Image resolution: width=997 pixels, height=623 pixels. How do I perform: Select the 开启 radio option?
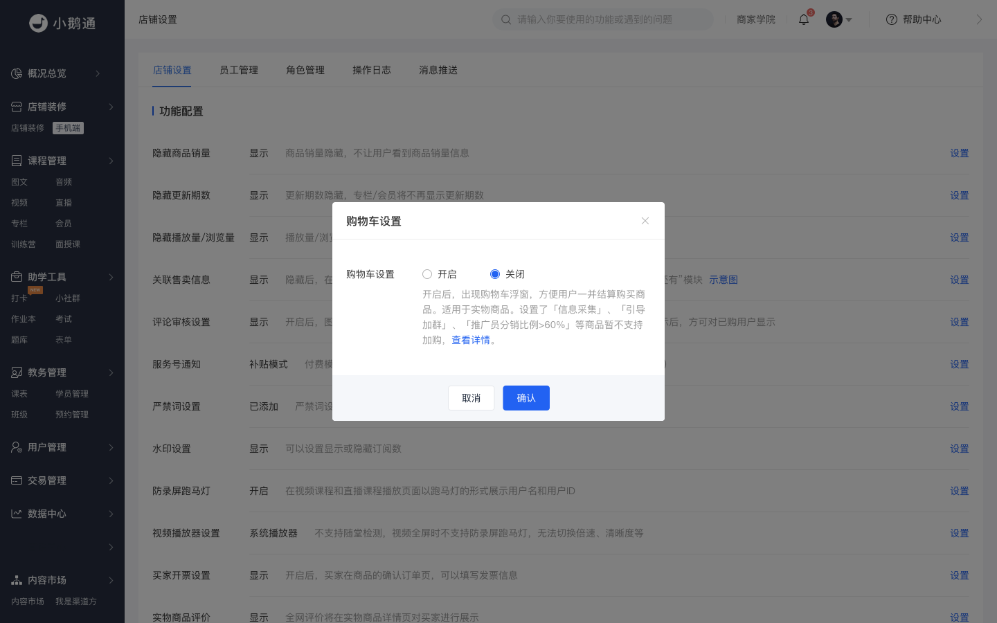[427, 274]
